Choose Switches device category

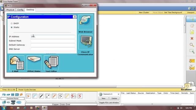pos(8,95)
